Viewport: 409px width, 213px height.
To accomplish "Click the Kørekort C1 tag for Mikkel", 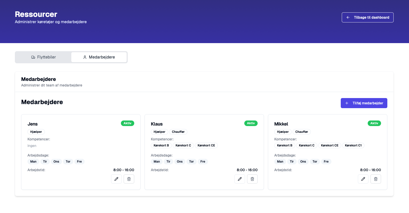I will 353,145.
